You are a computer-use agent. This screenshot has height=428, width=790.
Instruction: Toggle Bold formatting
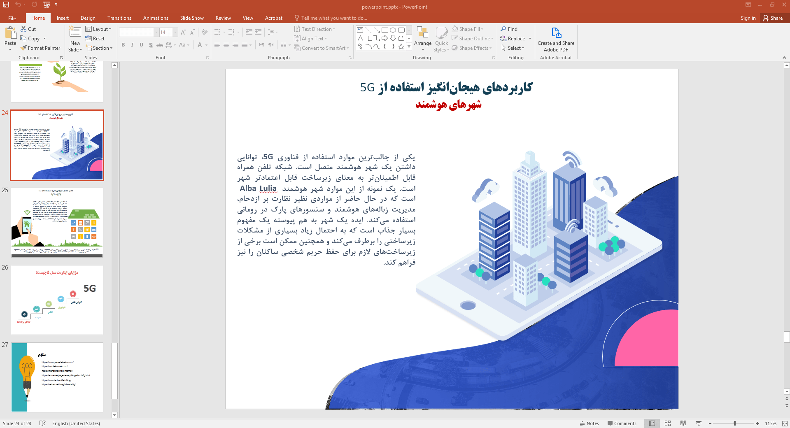click(123, 45)
